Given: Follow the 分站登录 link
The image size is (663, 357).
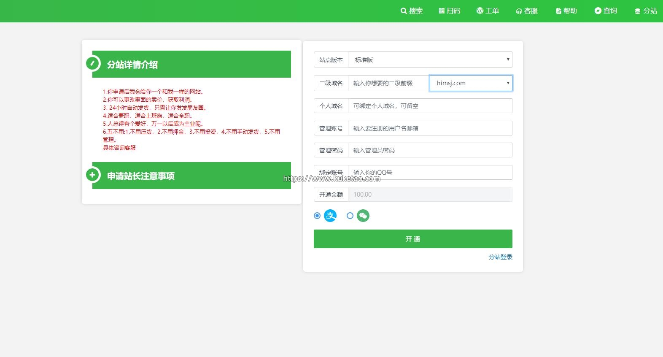Looking at the screenshot, I should pyautogui.click(x=500, y=257).
